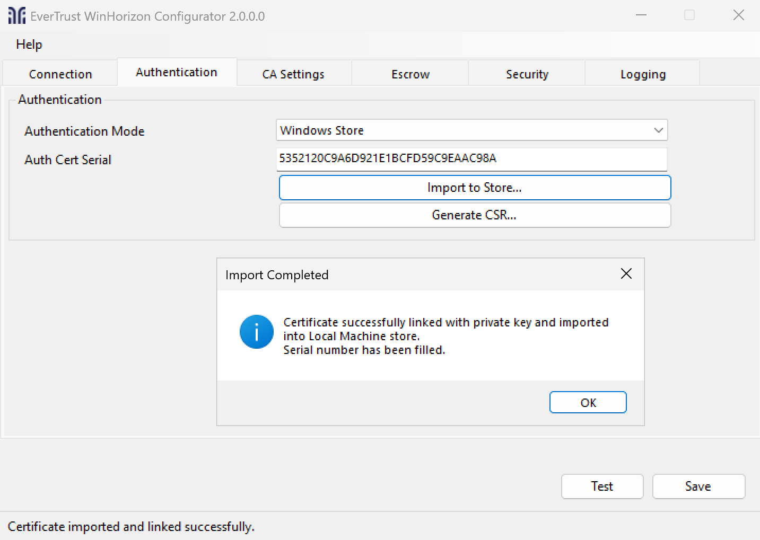Viewport: 760px width, 540px height.
Task: Minimize the Configurator window
Action: [x=641, y=15]
